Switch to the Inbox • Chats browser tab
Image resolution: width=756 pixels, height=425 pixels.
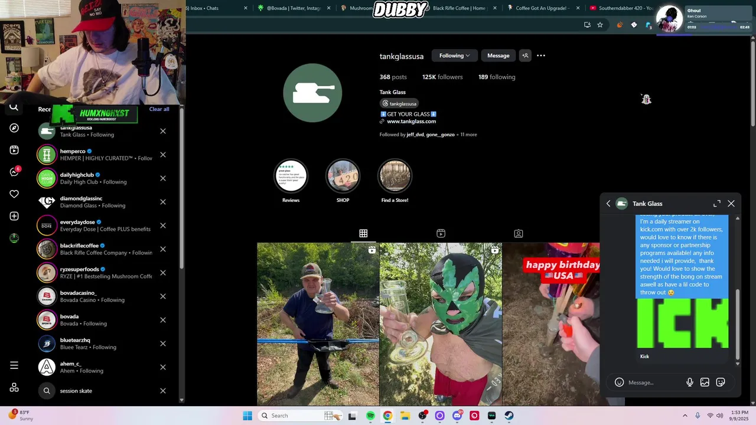click(x=216, y=8)
